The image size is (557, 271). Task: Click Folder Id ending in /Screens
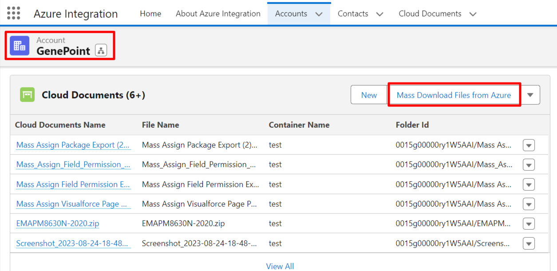453,244
